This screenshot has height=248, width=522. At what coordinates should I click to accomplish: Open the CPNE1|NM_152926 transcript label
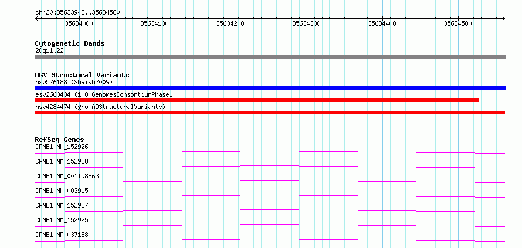(62, 147)
